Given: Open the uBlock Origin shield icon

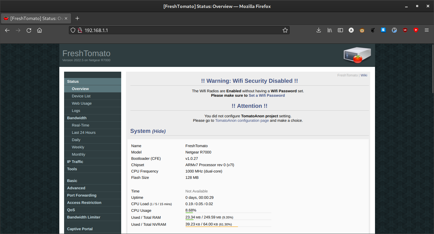Looking at the screenshot, I should pos(405,30).
